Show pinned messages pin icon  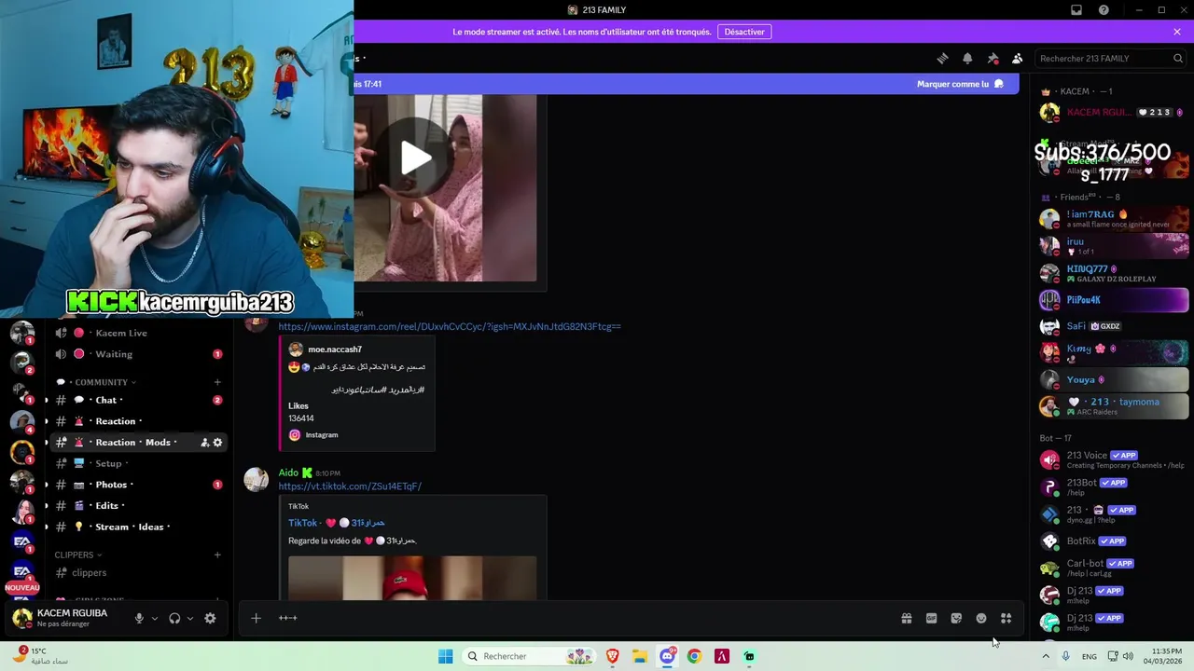[x=993, y=58]
